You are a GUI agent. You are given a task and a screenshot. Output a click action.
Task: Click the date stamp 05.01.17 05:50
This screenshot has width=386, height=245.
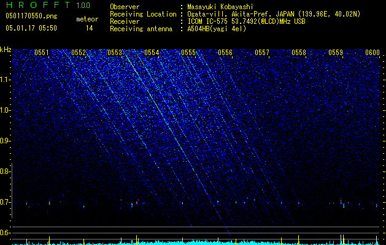(x=31, y=28)
